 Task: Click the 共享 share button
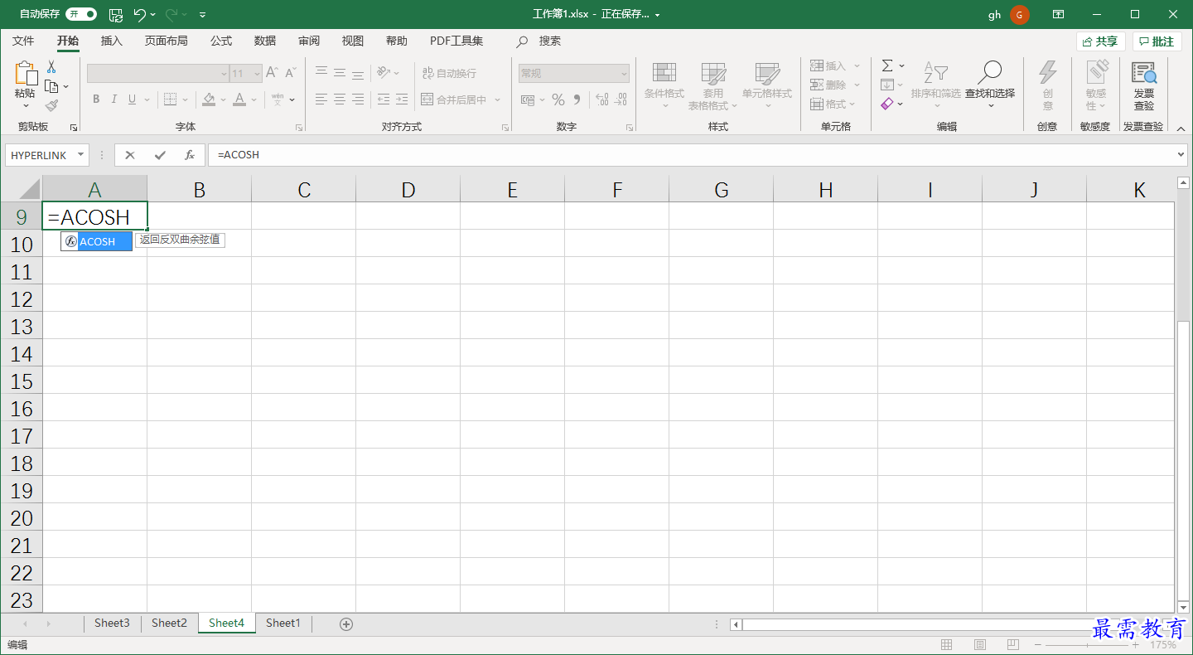1100,41
